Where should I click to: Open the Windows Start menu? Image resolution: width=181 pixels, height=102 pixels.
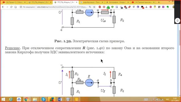(3, 99)
